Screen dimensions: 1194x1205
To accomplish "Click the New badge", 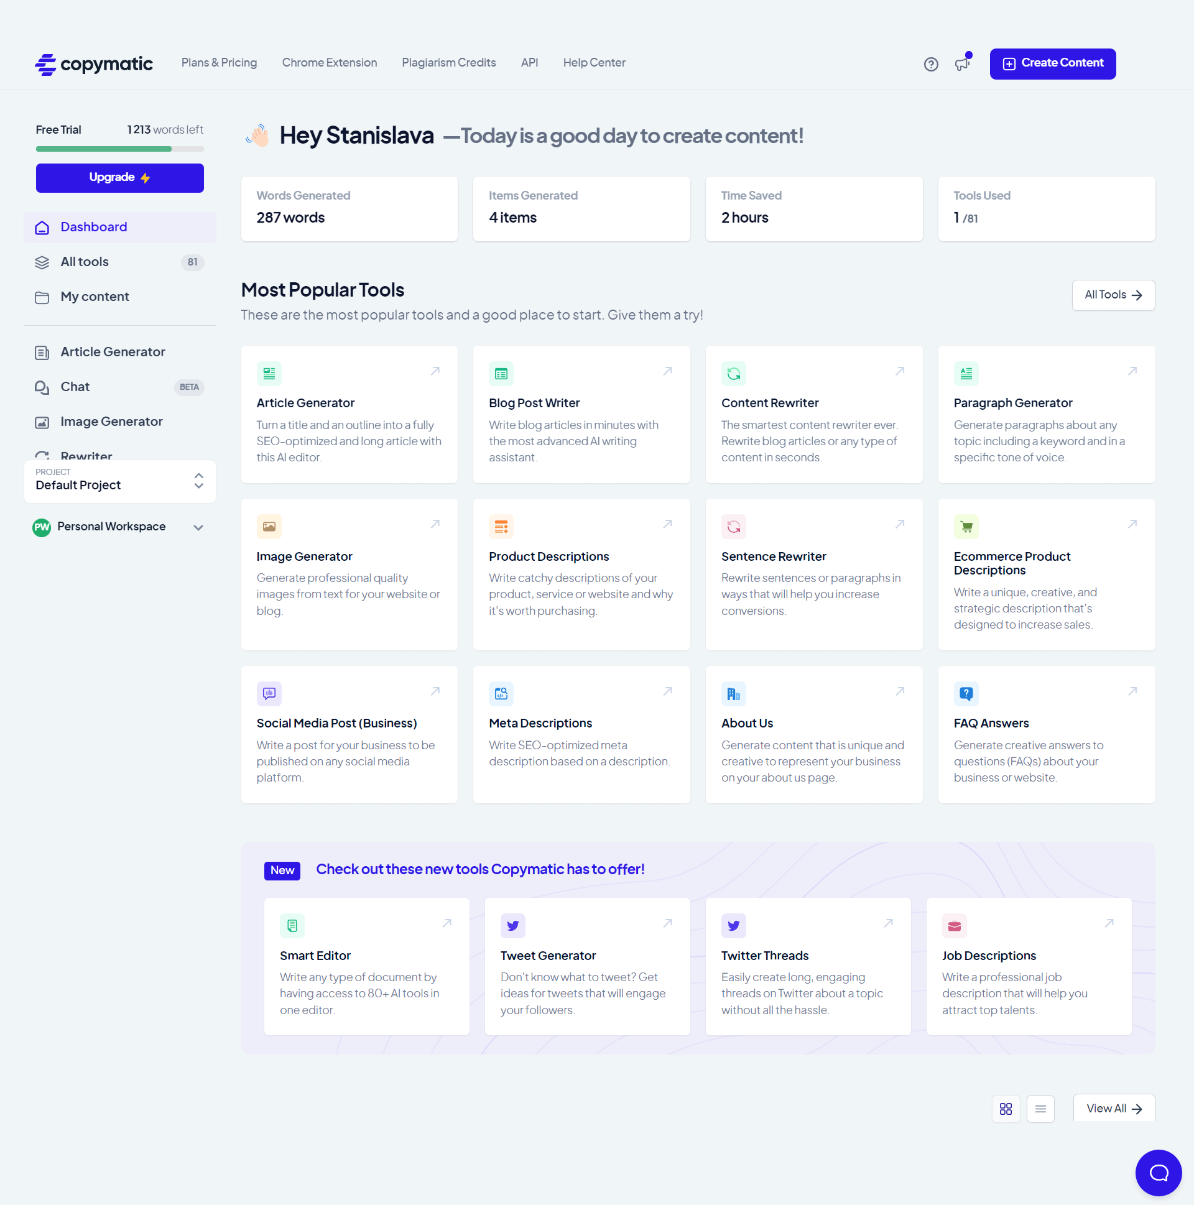I will click(x=282, y=870).
